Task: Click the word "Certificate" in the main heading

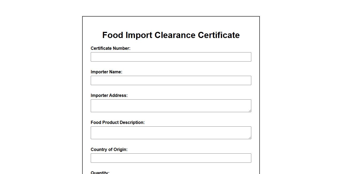Action: click(x=219, y=35)
